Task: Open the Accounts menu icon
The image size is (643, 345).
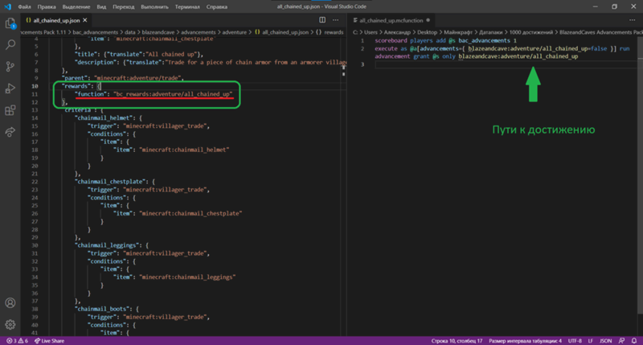Action: pyautogui.click(x=10, y=303)
